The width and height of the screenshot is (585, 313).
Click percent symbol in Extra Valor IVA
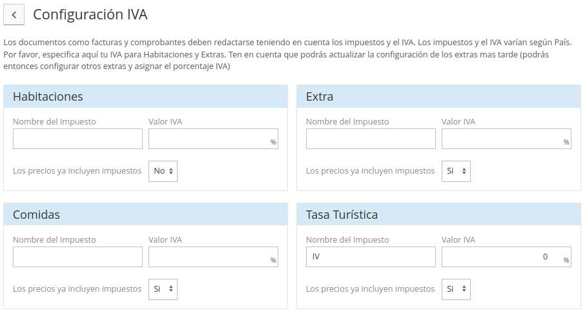pos(566,142)
